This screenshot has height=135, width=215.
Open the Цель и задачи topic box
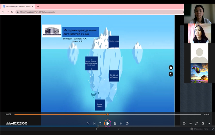100,105
